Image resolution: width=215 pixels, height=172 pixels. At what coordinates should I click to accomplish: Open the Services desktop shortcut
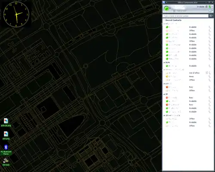tap(6, 162)
